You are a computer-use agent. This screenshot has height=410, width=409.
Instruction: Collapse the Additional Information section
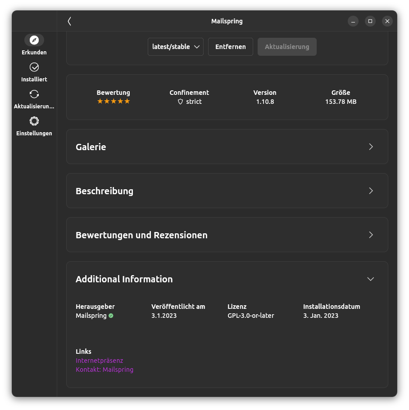[x=370, y=279]
